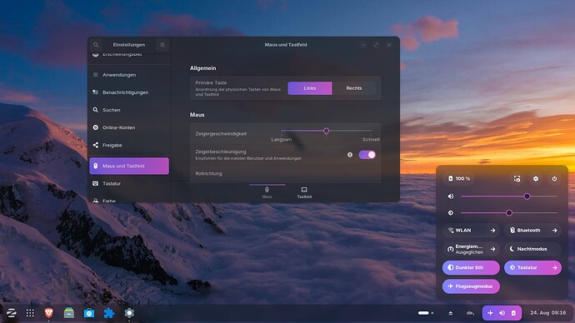
Task: Set primary button to Rechts
Action: tap(354, 88)
